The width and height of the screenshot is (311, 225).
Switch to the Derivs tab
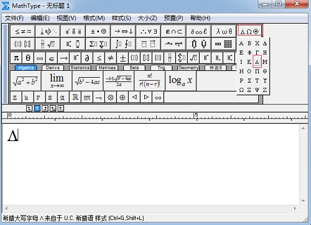point(53,68)
